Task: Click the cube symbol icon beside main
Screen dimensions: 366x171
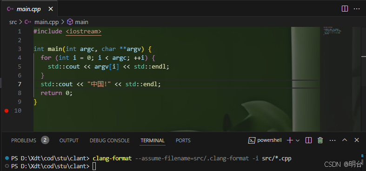Action: 70,22
